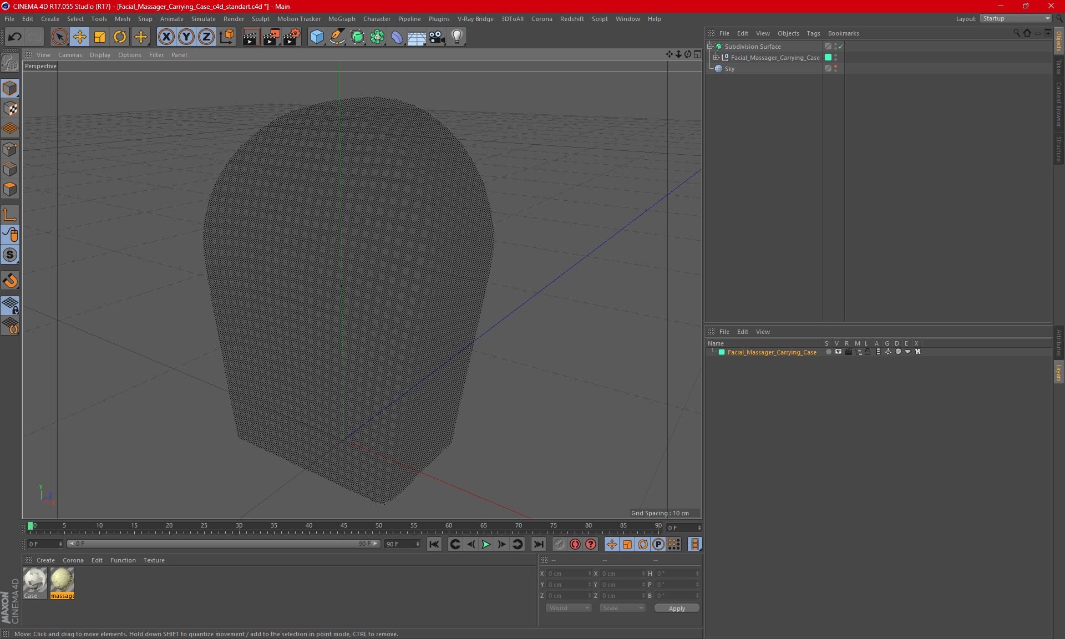Add a Floor environment object
The width and height of the screenshot is (1065, 639).
click(417, 37)
